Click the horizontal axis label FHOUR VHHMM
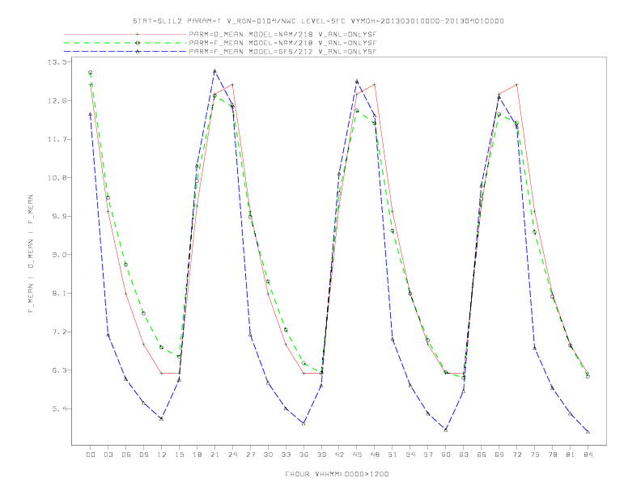The width and height of the screenshot is (641, 495). [x=337, y=474]
